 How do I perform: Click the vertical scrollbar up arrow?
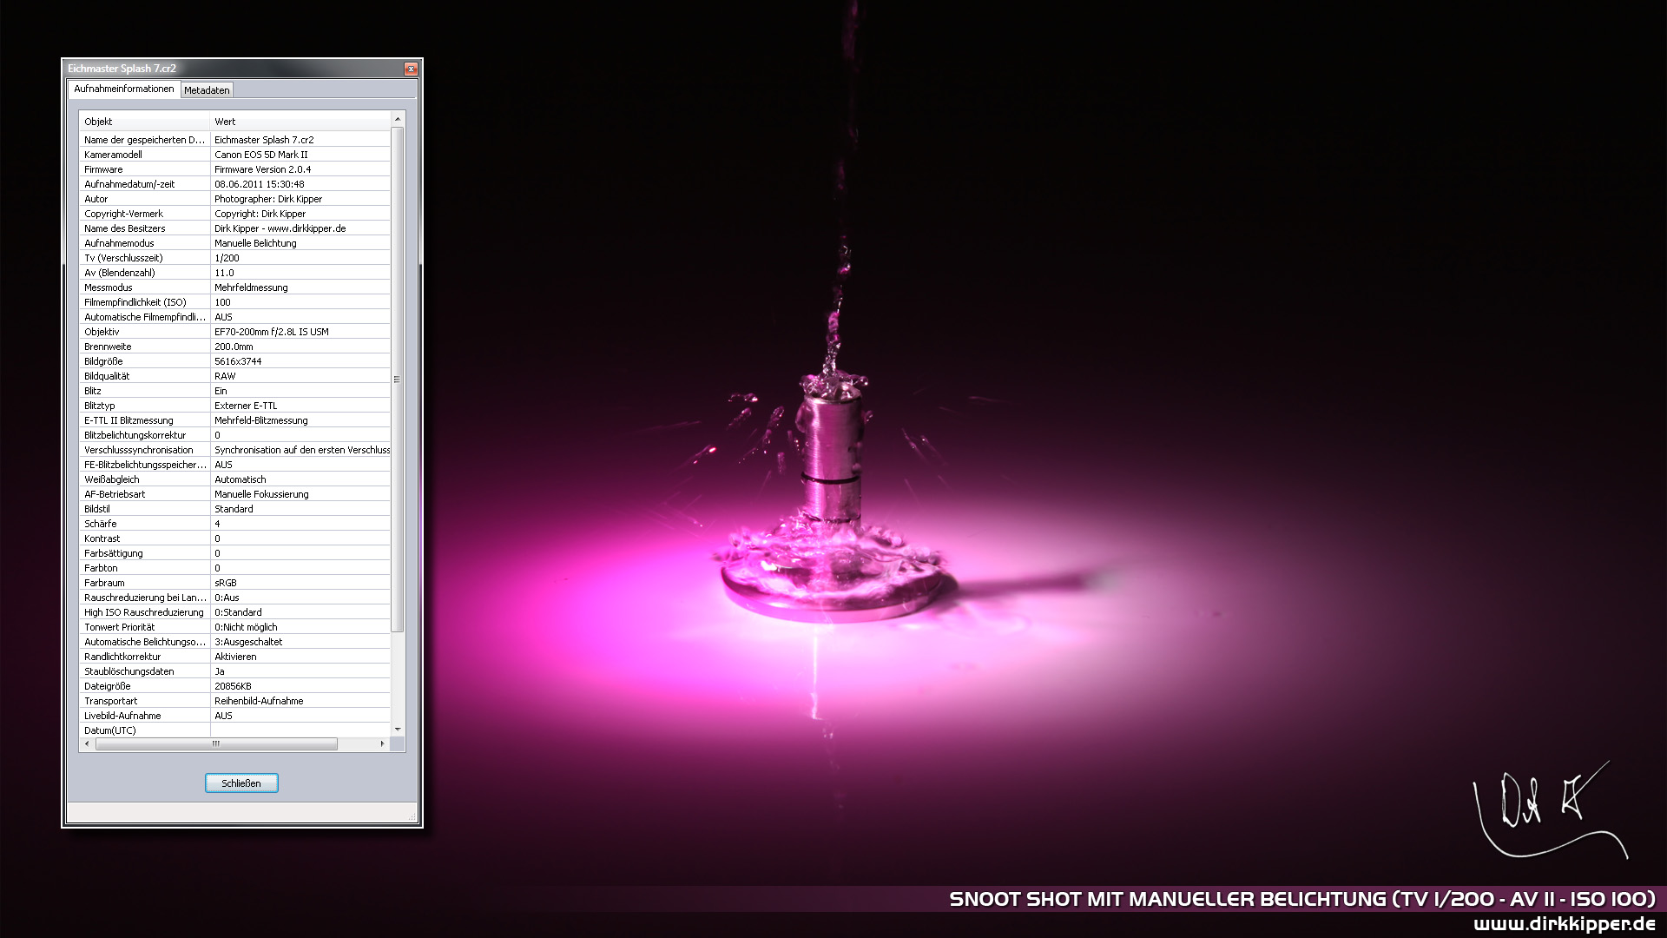click(x=398, y=119)
